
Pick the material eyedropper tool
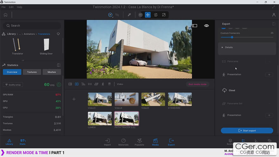pos(129,15)
